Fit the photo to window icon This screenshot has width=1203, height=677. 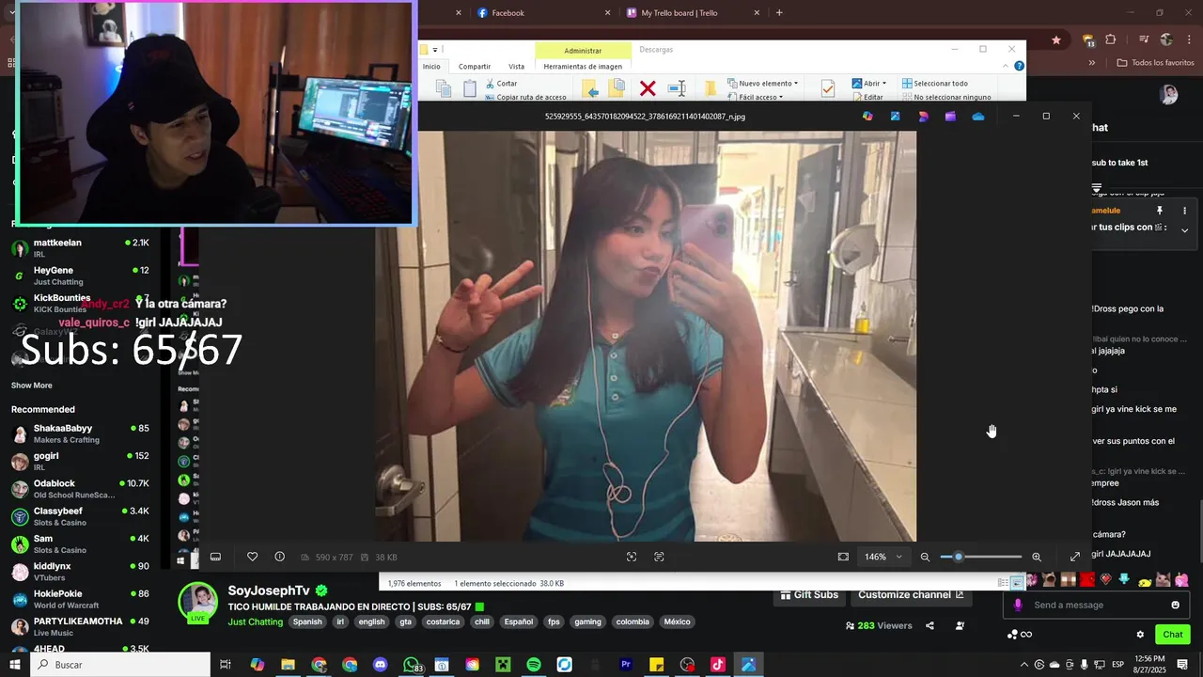843,557
